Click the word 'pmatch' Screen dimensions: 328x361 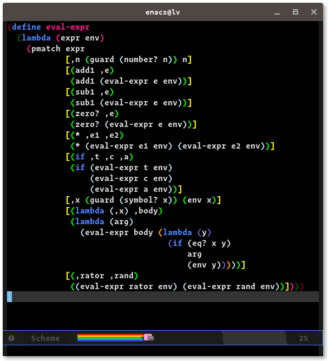pyautogui.click(x=45, y=49)
